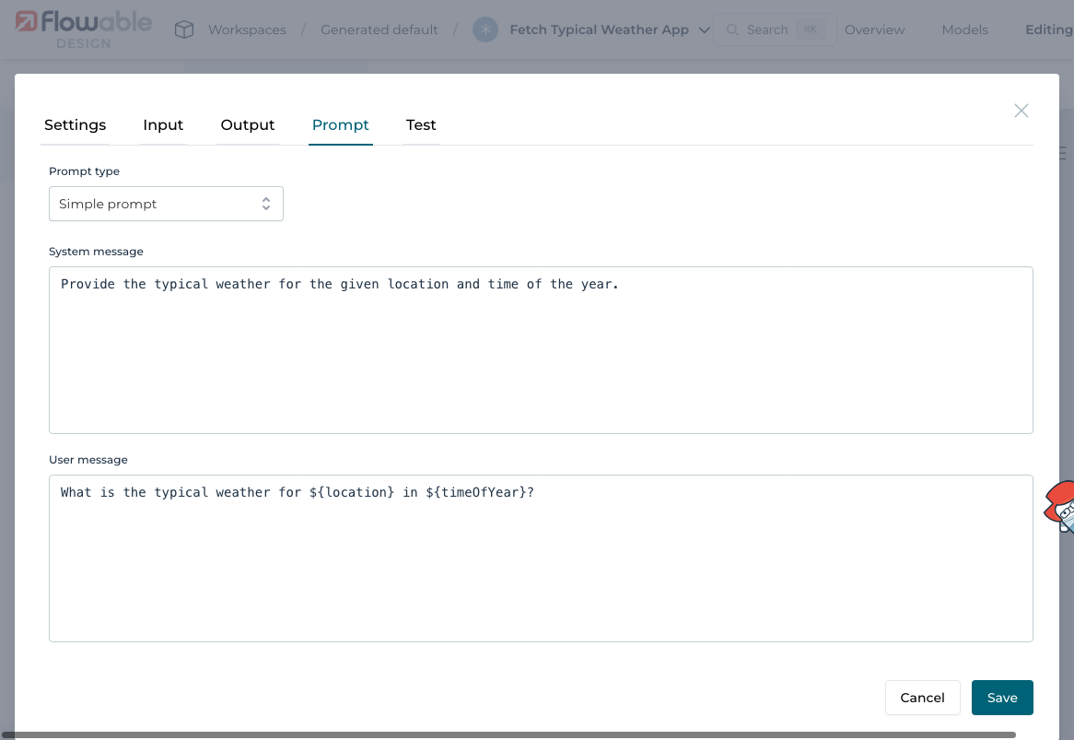Cancel the prompt changes
The width and height of the screenshot is (1074, 740).
coord(922,698)
